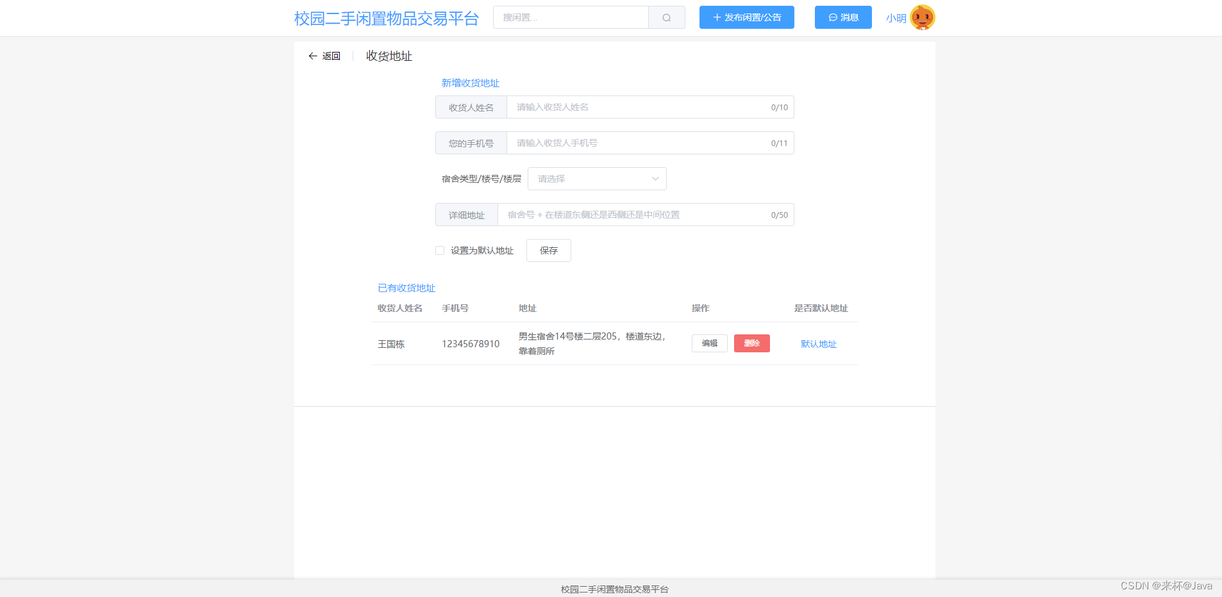1222x597 pixels.
Task: Click the 操作 column header
Action: 701,308
